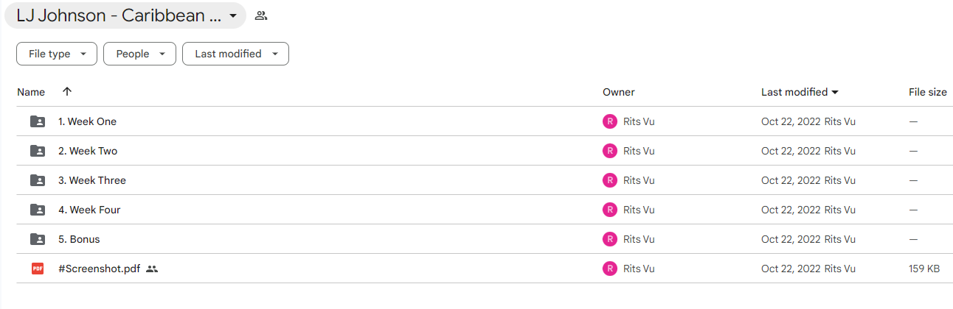
Task: Select the 3. Week Three folder name
Action: tap(92, 180)
